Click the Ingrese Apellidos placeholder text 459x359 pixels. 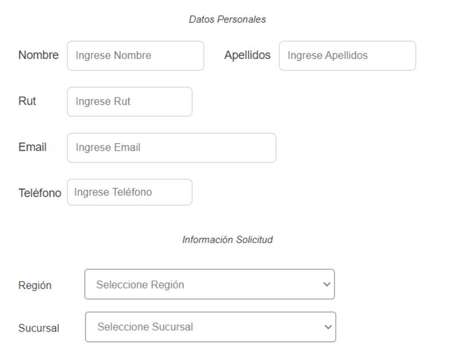328,56
